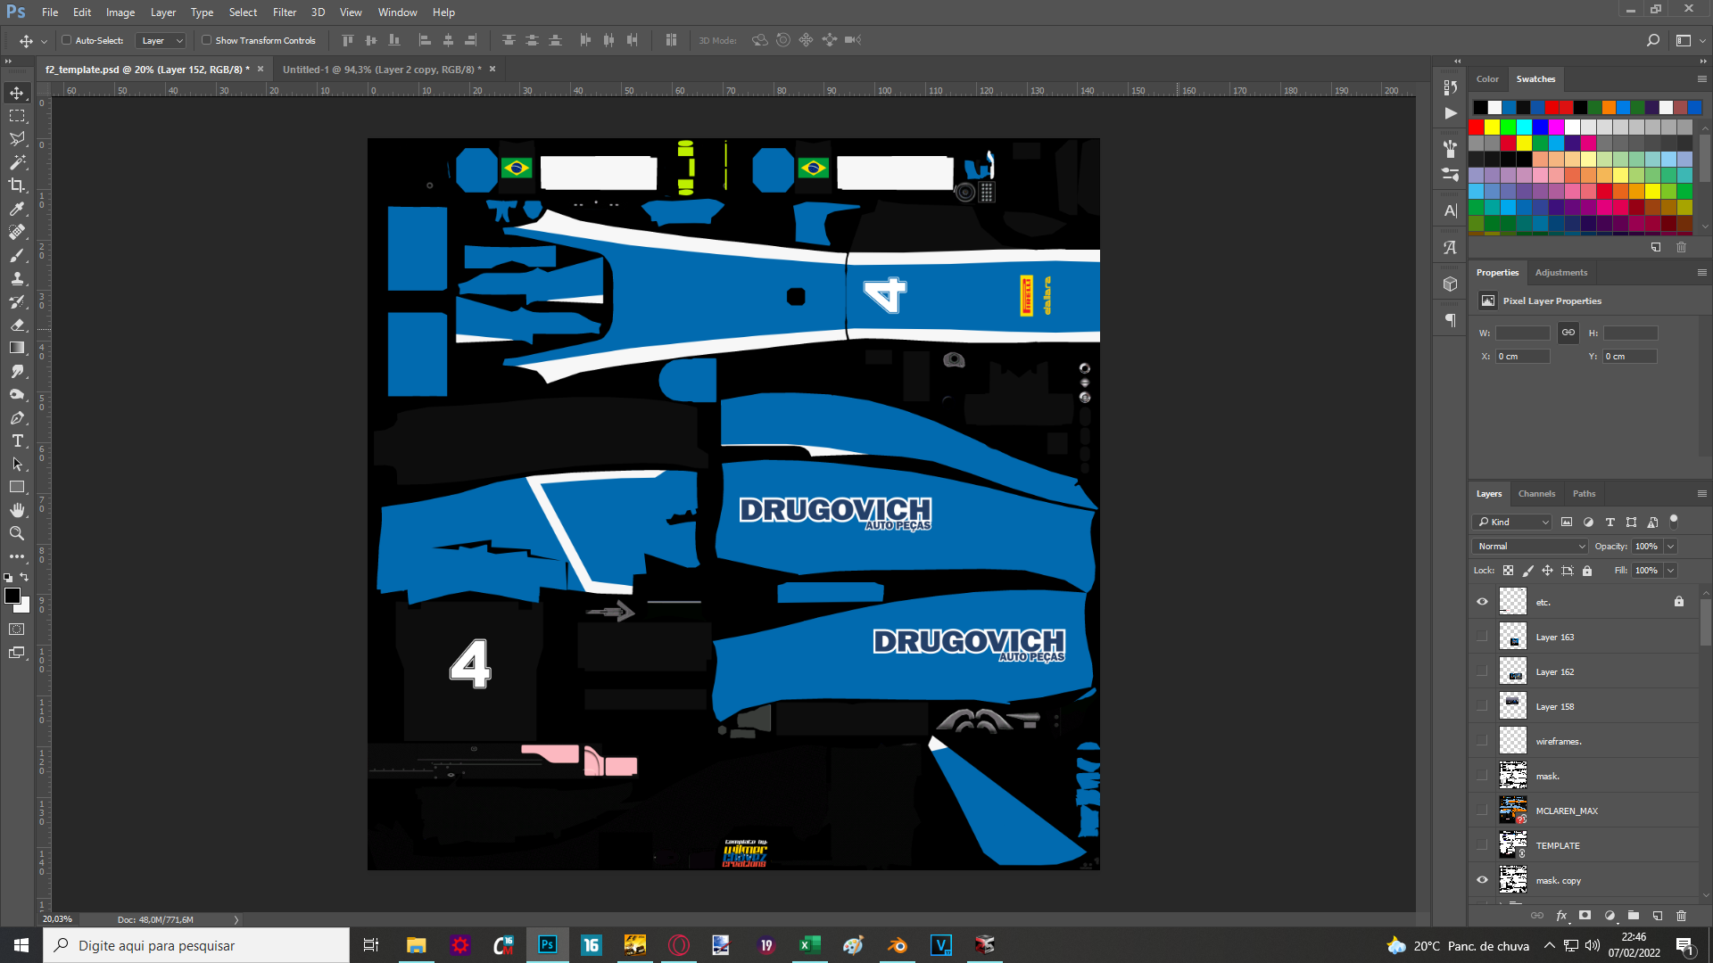This screenshot has height=963, width=1713.
Task: Select the Healing Brush tool
Action: click(x=17, y=232)
